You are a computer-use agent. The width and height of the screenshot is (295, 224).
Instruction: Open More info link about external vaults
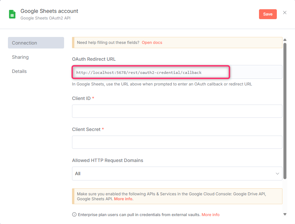click(210, 215)
